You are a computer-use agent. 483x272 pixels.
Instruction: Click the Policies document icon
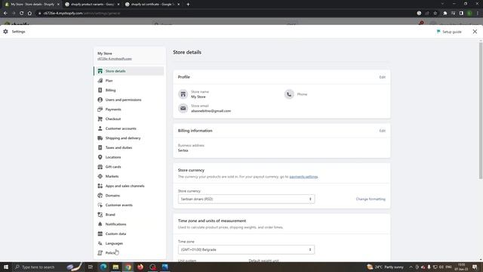(x=100, y=252)
